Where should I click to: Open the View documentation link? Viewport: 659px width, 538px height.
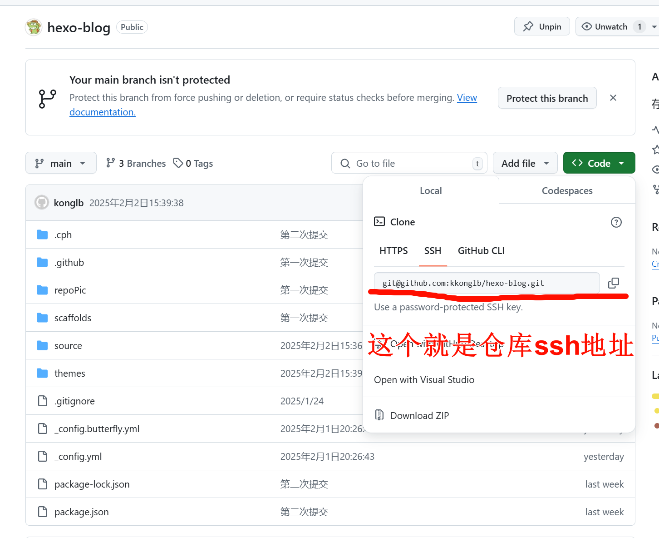[x=467, y=98]
